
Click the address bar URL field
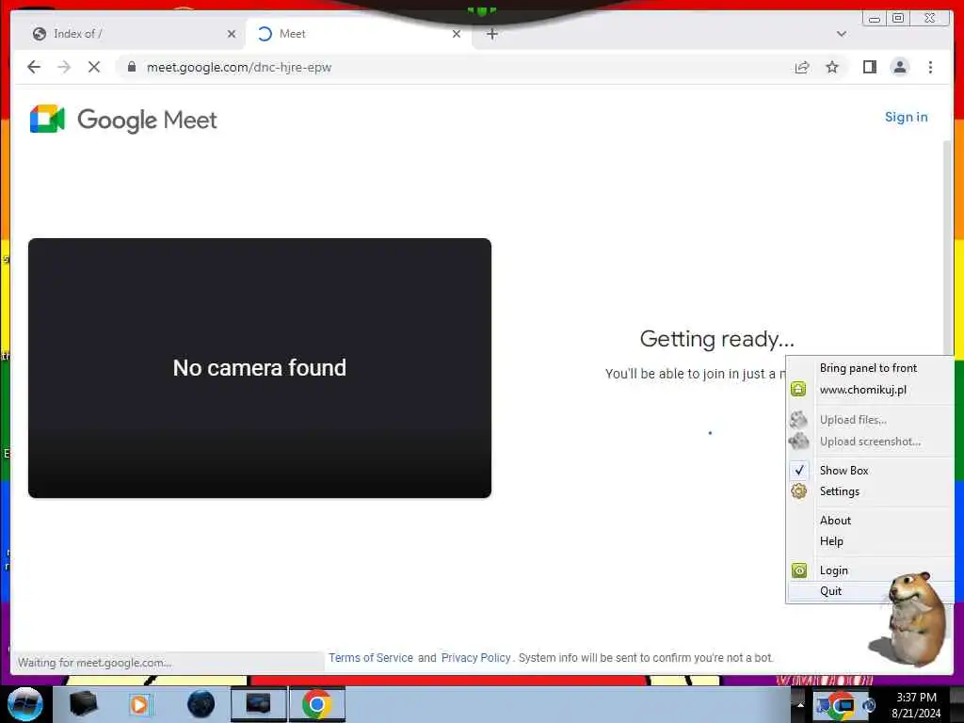pos(455,67)
